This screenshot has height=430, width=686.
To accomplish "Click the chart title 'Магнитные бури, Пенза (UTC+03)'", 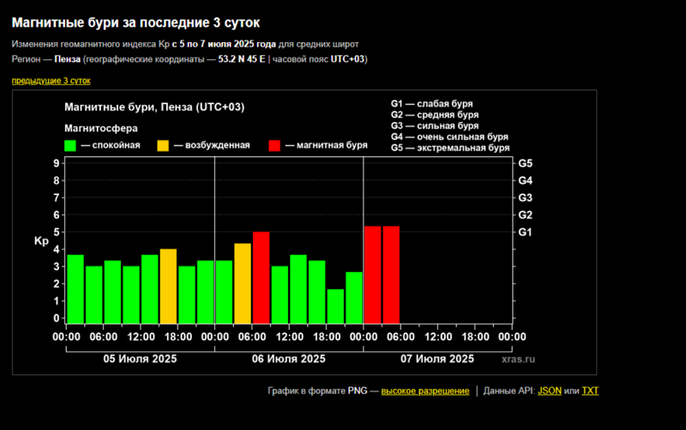I will point(155,107).
